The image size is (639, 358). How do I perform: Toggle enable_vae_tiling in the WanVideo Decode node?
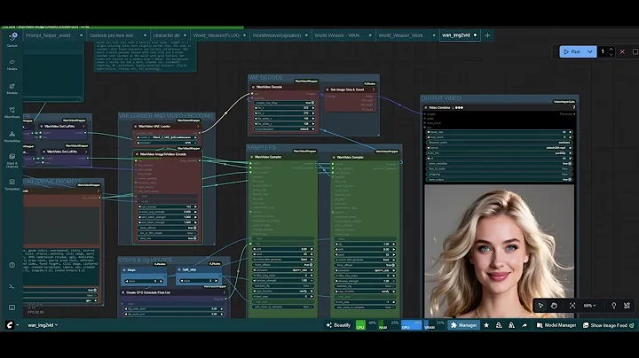[x=284, y=103]
